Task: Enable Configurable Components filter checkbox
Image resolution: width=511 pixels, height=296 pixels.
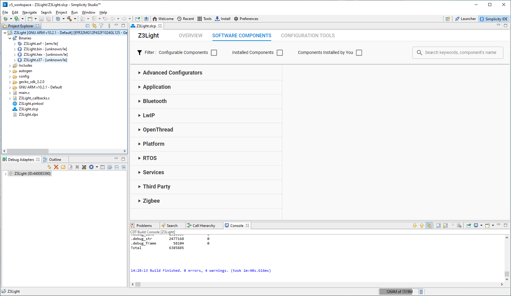Action: click(214, 53)
